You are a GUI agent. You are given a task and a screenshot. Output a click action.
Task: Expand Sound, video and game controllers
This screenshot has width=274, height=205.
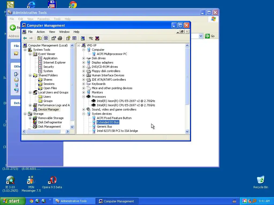83,109
